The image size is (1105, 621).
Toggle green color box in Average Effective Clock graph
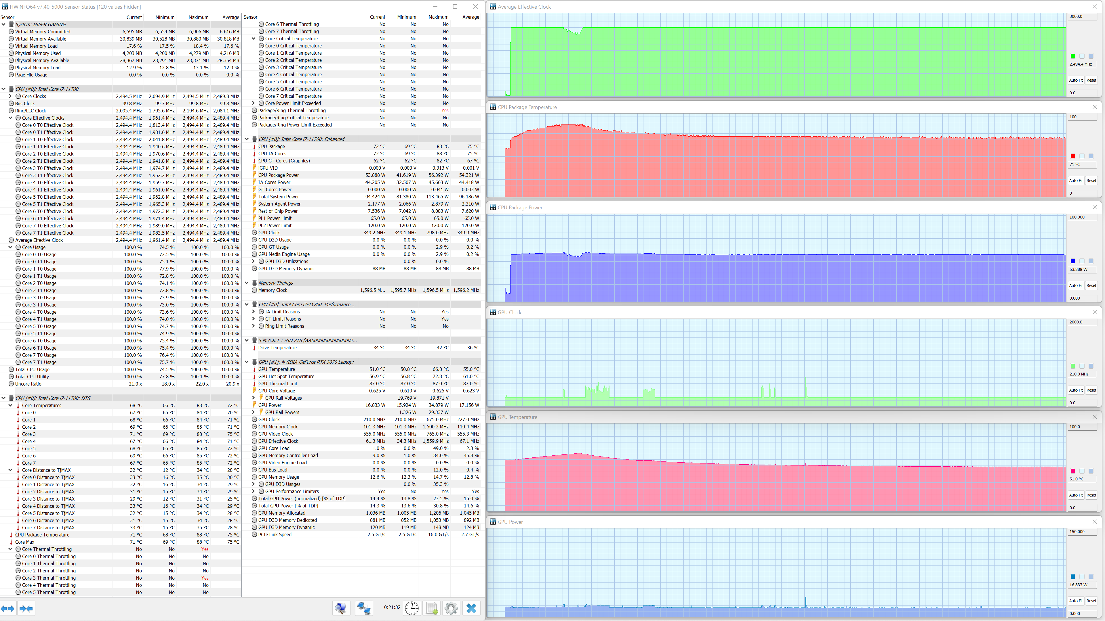(x=1072, y=56)
